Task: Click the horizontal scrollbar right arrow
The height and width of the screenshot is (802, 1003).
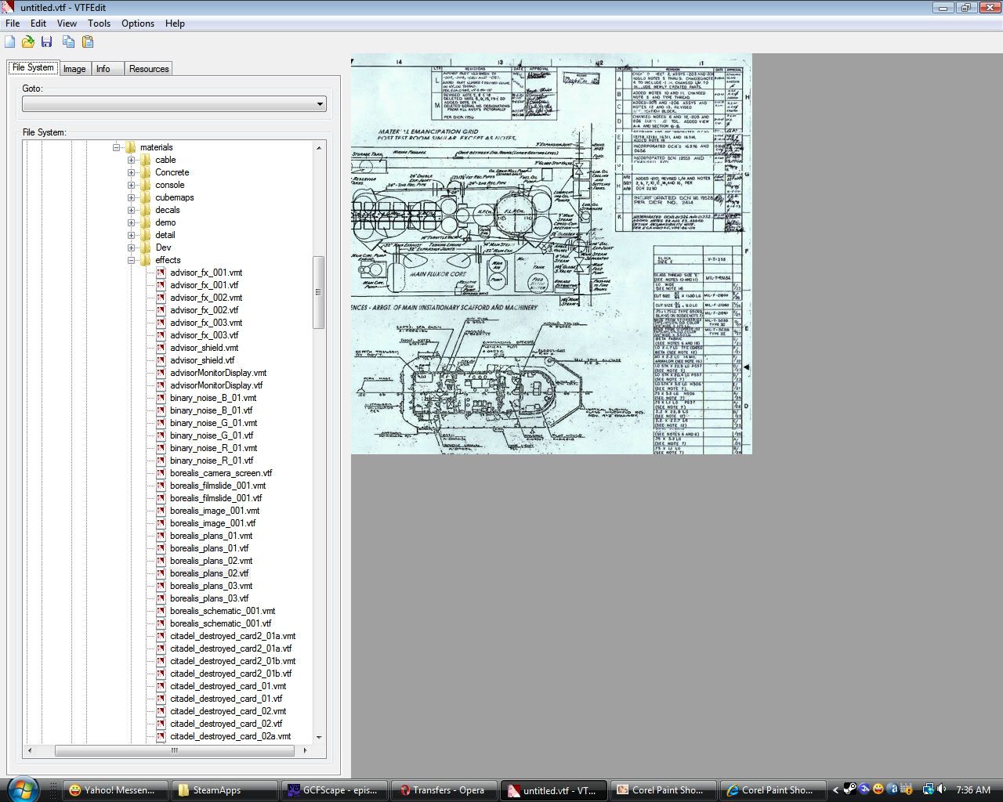Action: coord(305,750)
